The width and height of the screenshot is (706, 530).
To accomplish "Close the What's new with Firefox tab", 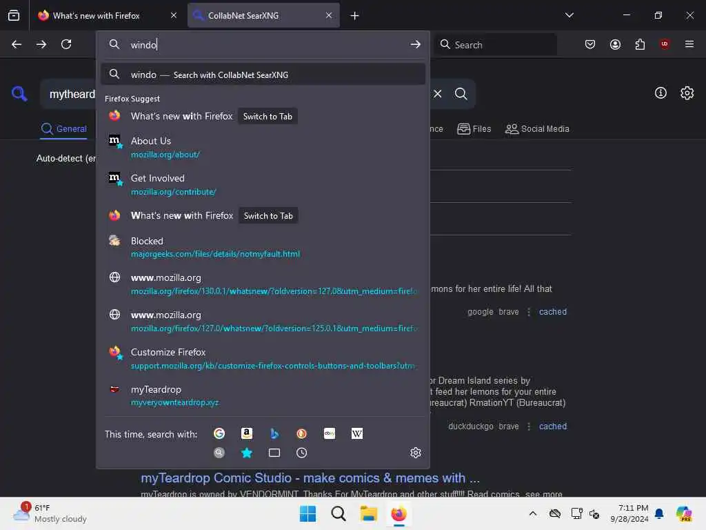I will (174, 15).
